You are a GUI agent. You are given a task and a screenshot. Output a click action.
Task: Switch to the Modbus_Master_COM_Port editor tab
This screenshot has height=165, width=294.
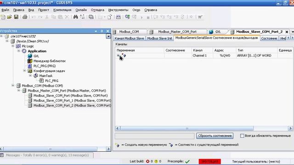[x=177, y=32]
